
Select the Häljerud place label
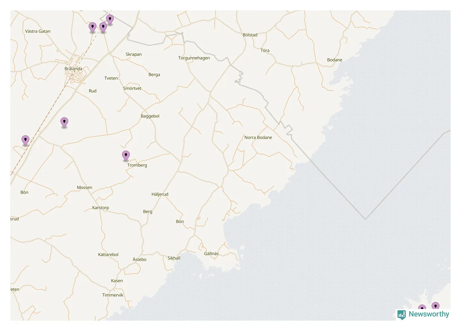pos(160,194)
